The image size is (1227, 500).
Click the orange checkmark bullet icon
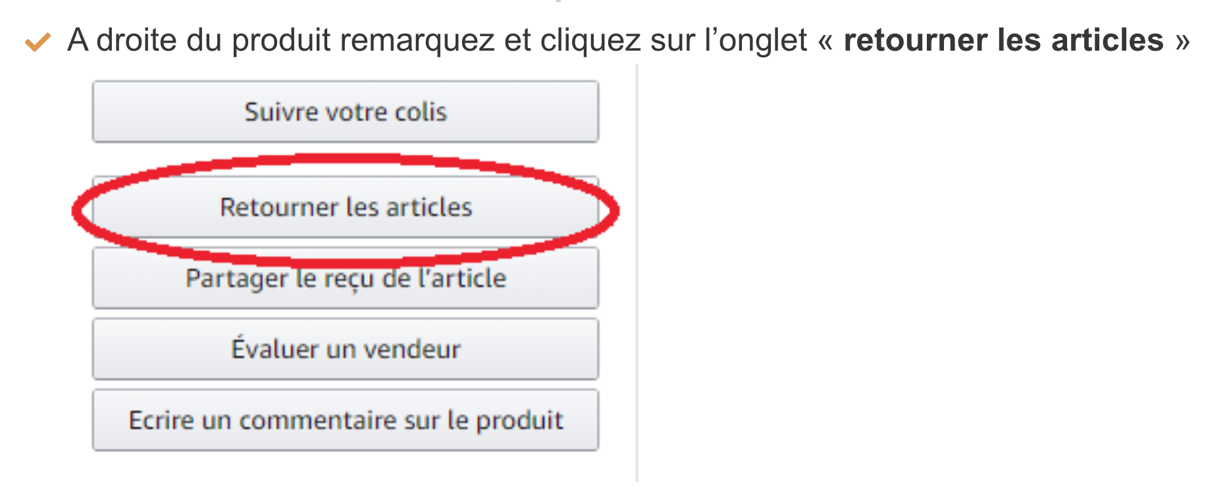pos(38,42)
